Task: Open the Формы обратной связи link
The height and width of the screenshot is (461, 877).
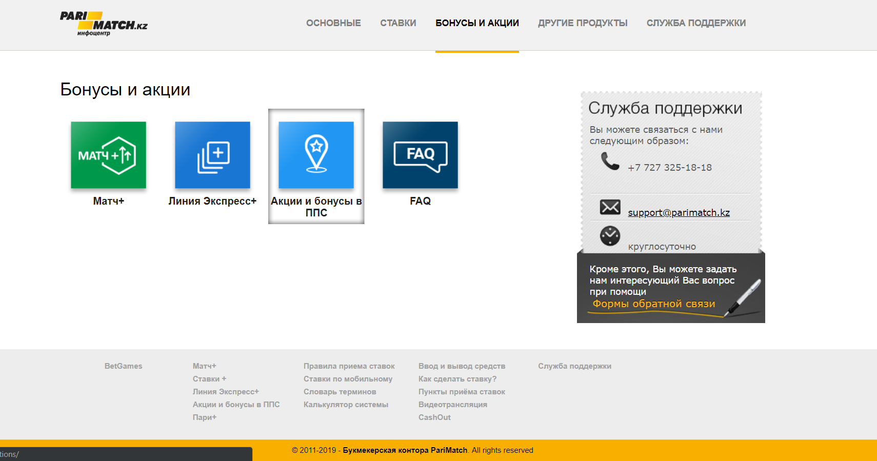Action: (x=654, y=304)
